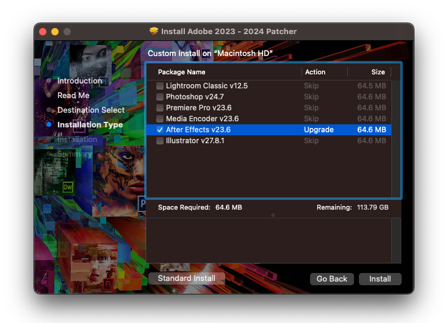Click the package list vertical scrollbar
The width and height of the screenshot is (448, 323).
tap(396, 139)
